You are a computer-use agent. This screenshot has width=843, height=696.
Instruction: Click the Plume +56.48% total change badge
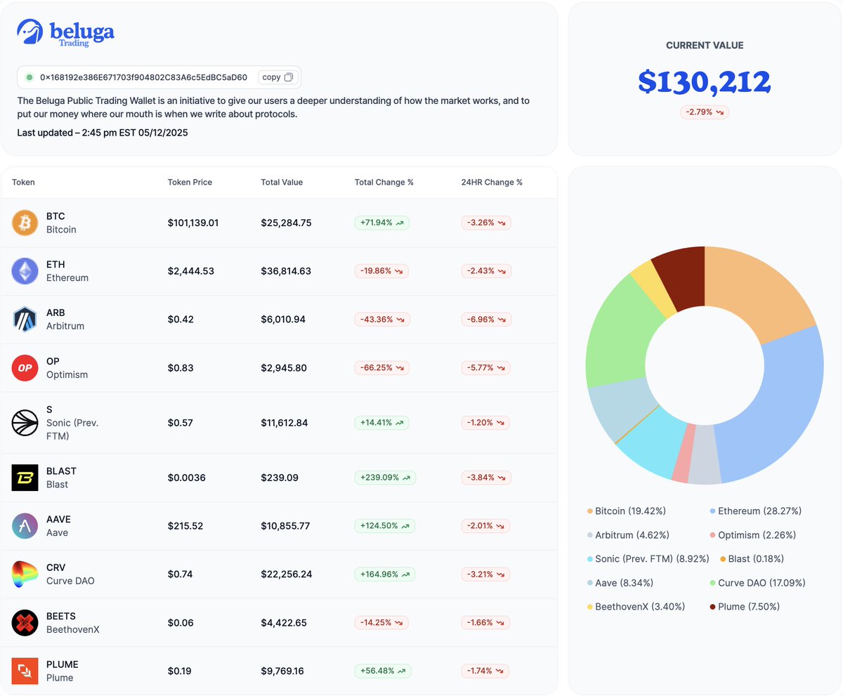(x=383, y=671)
